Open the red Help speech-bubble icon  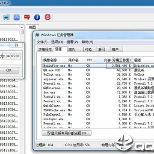point(27,17)
